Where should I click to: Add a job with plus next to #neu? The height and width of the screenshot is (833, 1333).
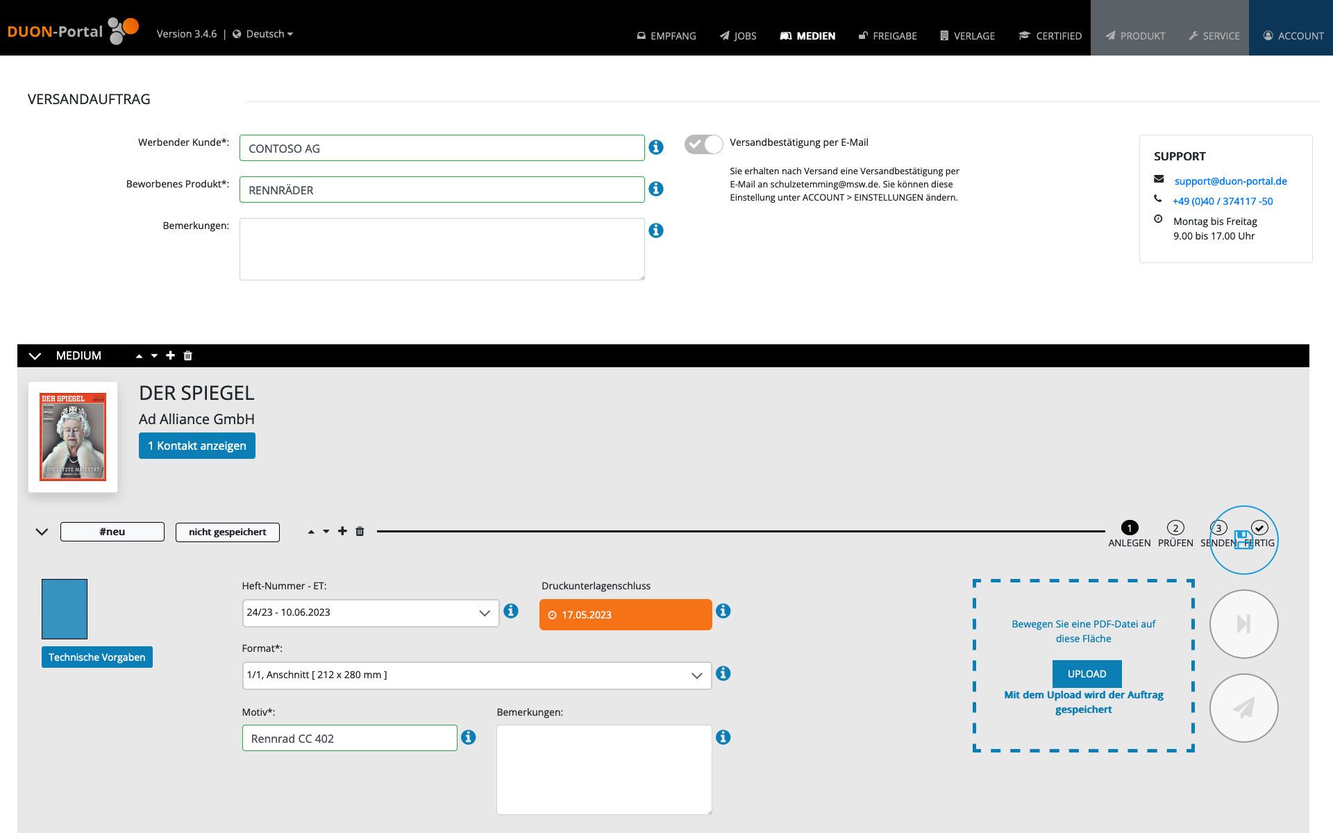(342, 531)
